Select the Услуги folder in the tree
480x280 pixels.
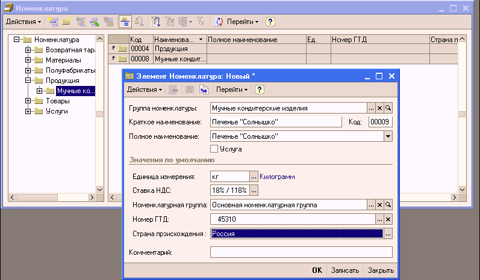(x=57, y=111)
